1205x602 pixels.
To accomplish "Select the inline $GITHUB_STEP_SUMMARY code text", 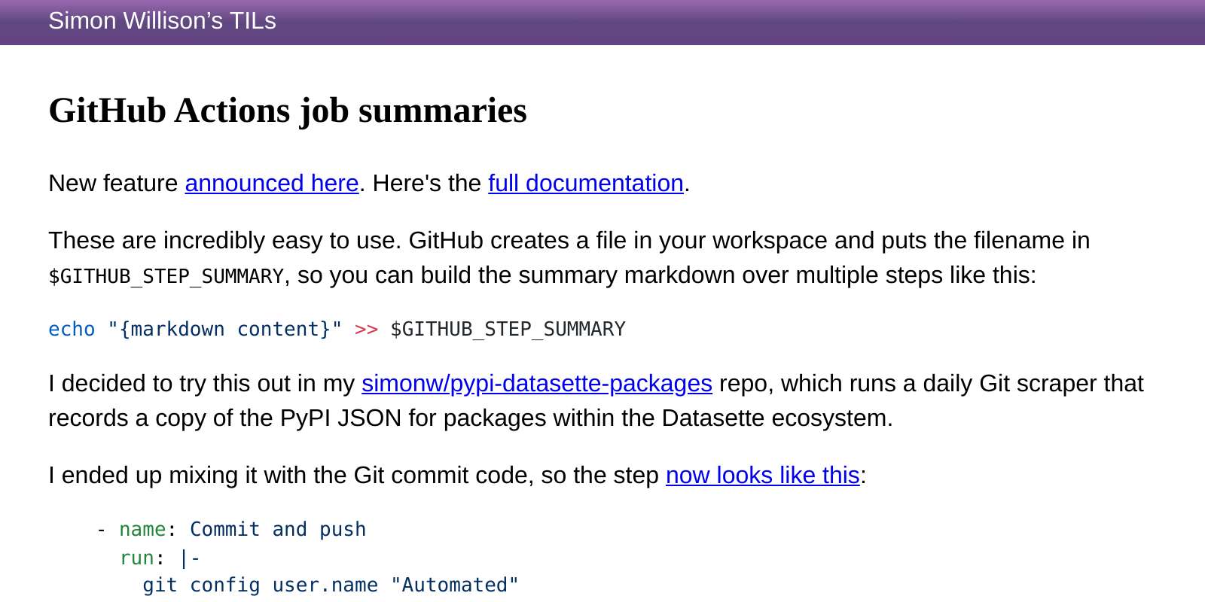I will pos(164,275).
